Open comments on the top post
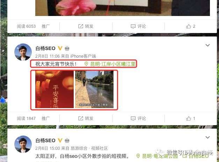Viewport: 219px width, 162px height. pos(138,26)
